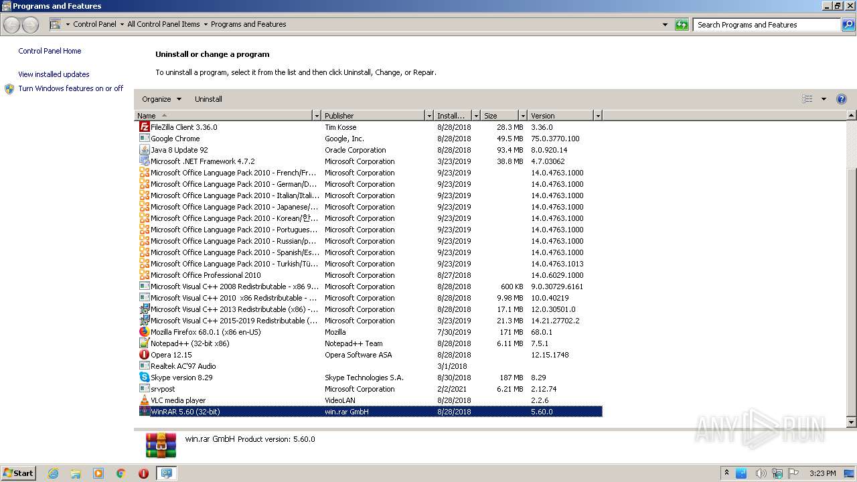Click the Search Programs and Features field
This screenshot has height=482, width=857.
[x=767, y=25]
